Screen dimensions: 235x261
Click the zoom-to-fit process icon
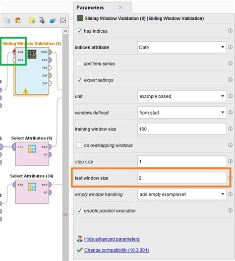[63, 20]
